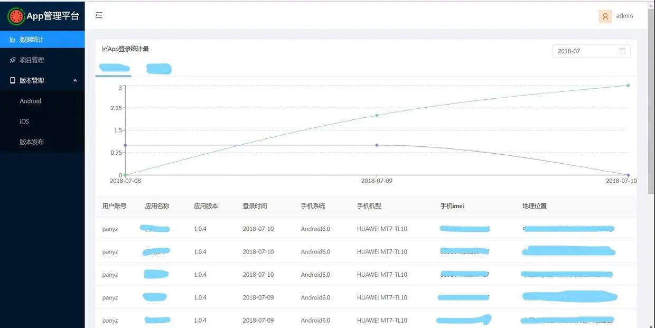
Task: Click the 应用名称 column header
Action: coord(157,206)
